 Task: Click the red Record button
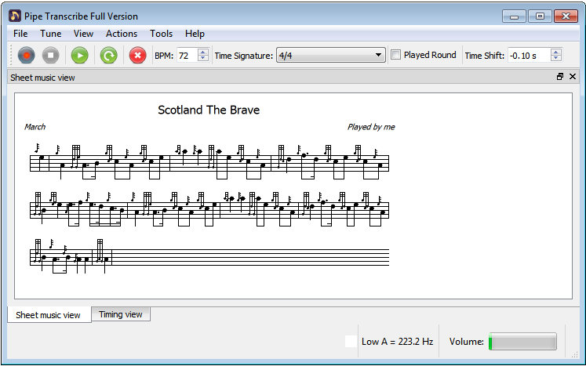click(x=27, y=55)
